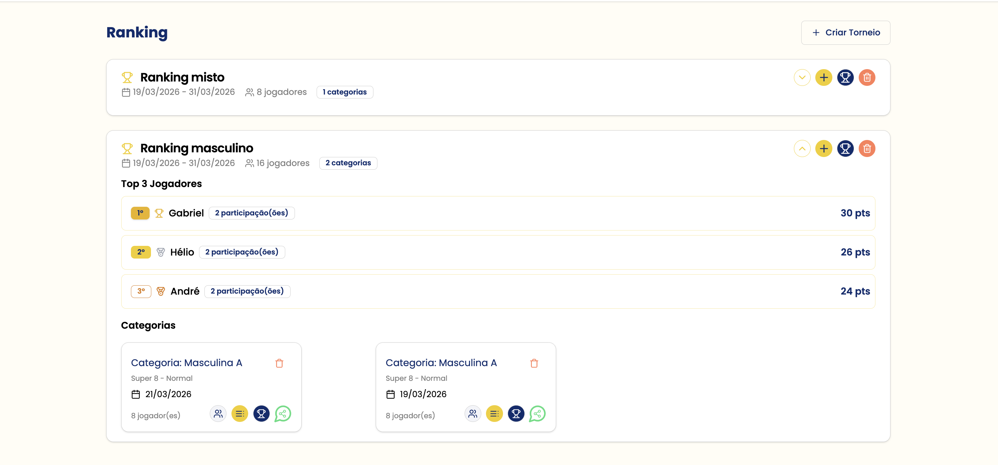
Task: Delete the 21/03/2026 Masculina A category
Action: click(x=279, y=363)
